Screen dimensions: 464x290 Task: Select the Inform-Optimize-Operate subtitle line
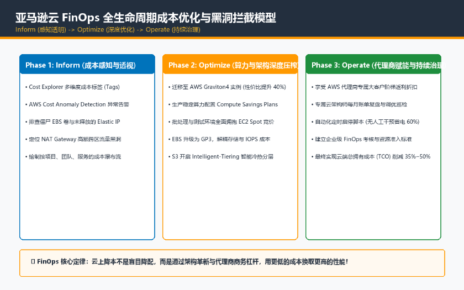coord(108,30)
